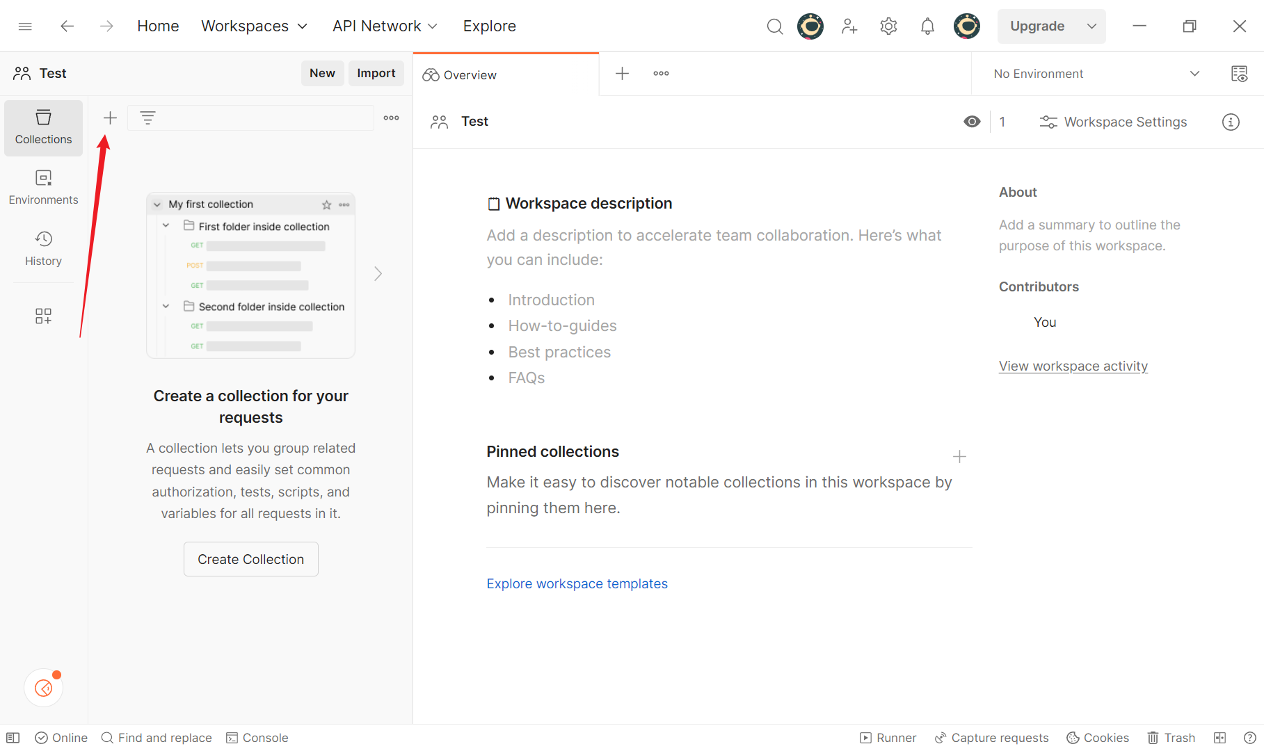Go forward with the right arrow
This screenshot has height=751, width=1264.
point(106,26)
